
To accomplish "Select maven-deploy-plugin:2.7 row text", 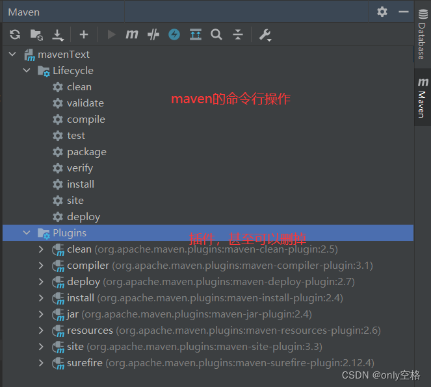I will tap(211, 282).
